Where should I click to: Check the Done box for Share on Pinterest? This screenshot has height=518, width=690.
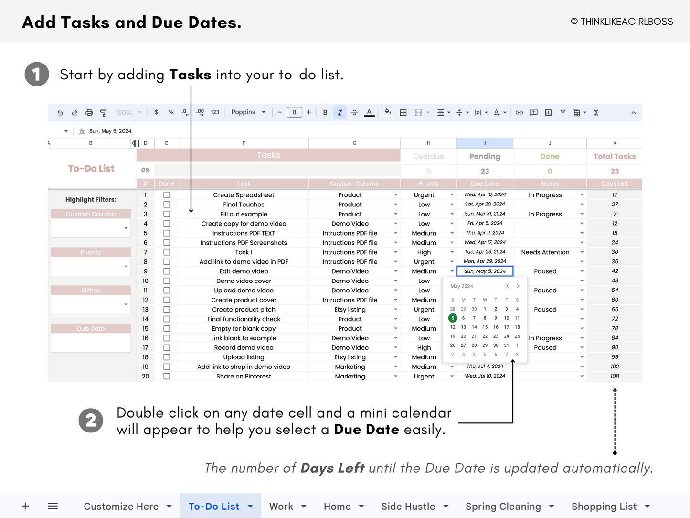[x=167, y=376]
